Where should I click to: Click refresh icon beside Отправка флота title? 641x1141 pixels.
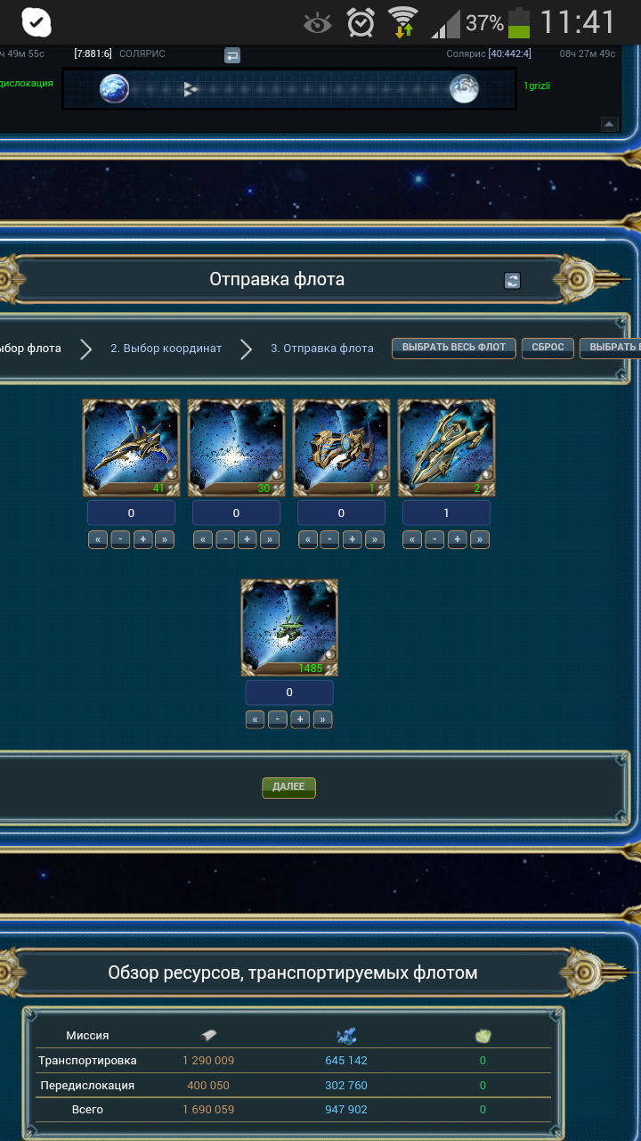pyautogui.click(x=512, y=280)
